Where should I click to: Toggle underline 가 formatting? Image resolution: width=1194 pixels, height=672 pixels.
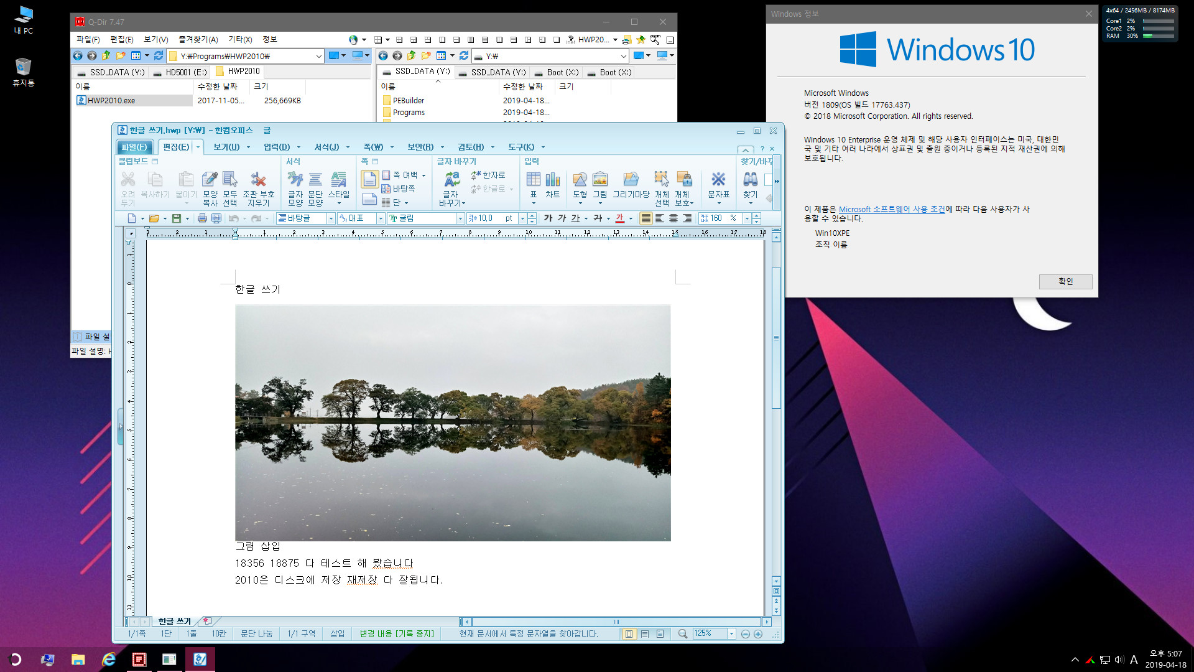pos(575,218)
